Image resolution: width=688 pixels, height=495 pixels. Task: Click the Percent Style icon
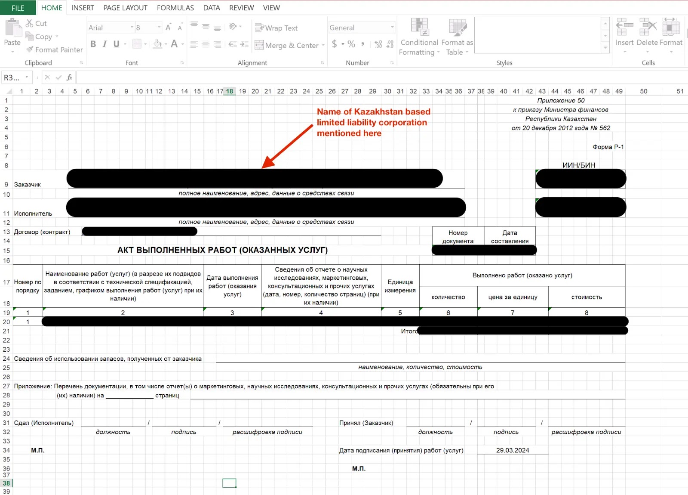click(x=351, y=44)
